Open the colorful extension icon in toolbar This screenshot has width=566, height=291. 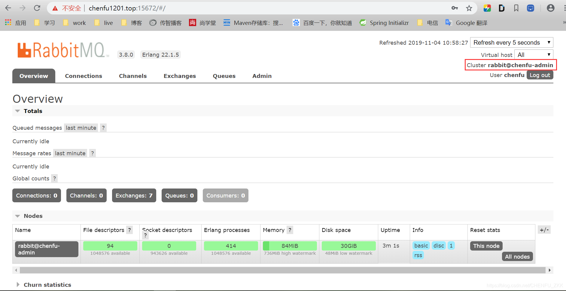(487, 8)
